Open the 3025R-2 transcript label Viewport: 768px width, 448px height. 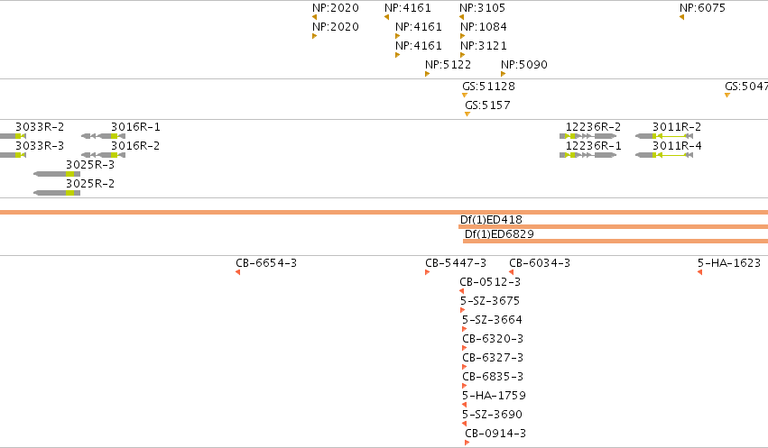[x=90, y=184]
